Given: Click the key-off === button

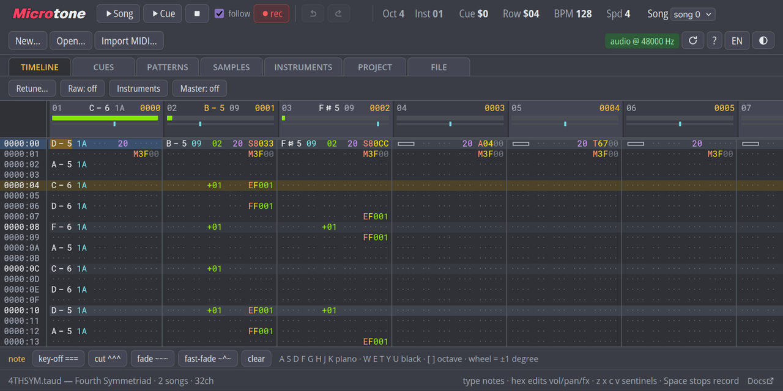Looking at the screenshot, I should [58, 359].
